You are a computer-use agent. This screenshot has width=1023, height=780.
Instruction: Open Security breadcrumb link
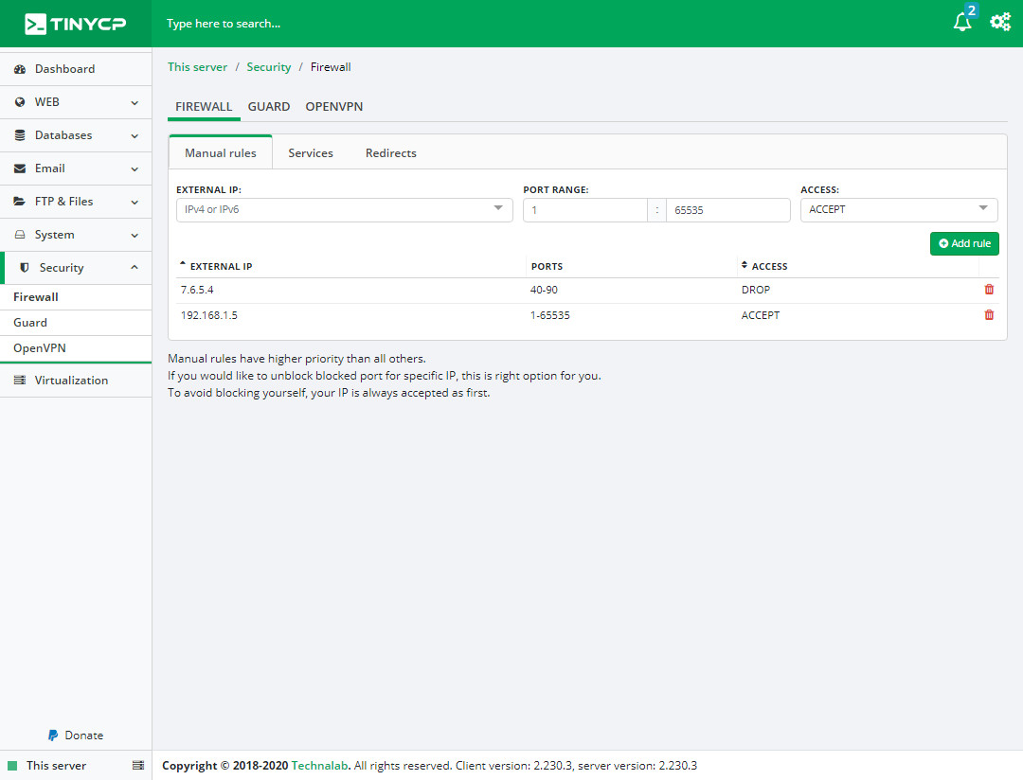click(269, 66)
